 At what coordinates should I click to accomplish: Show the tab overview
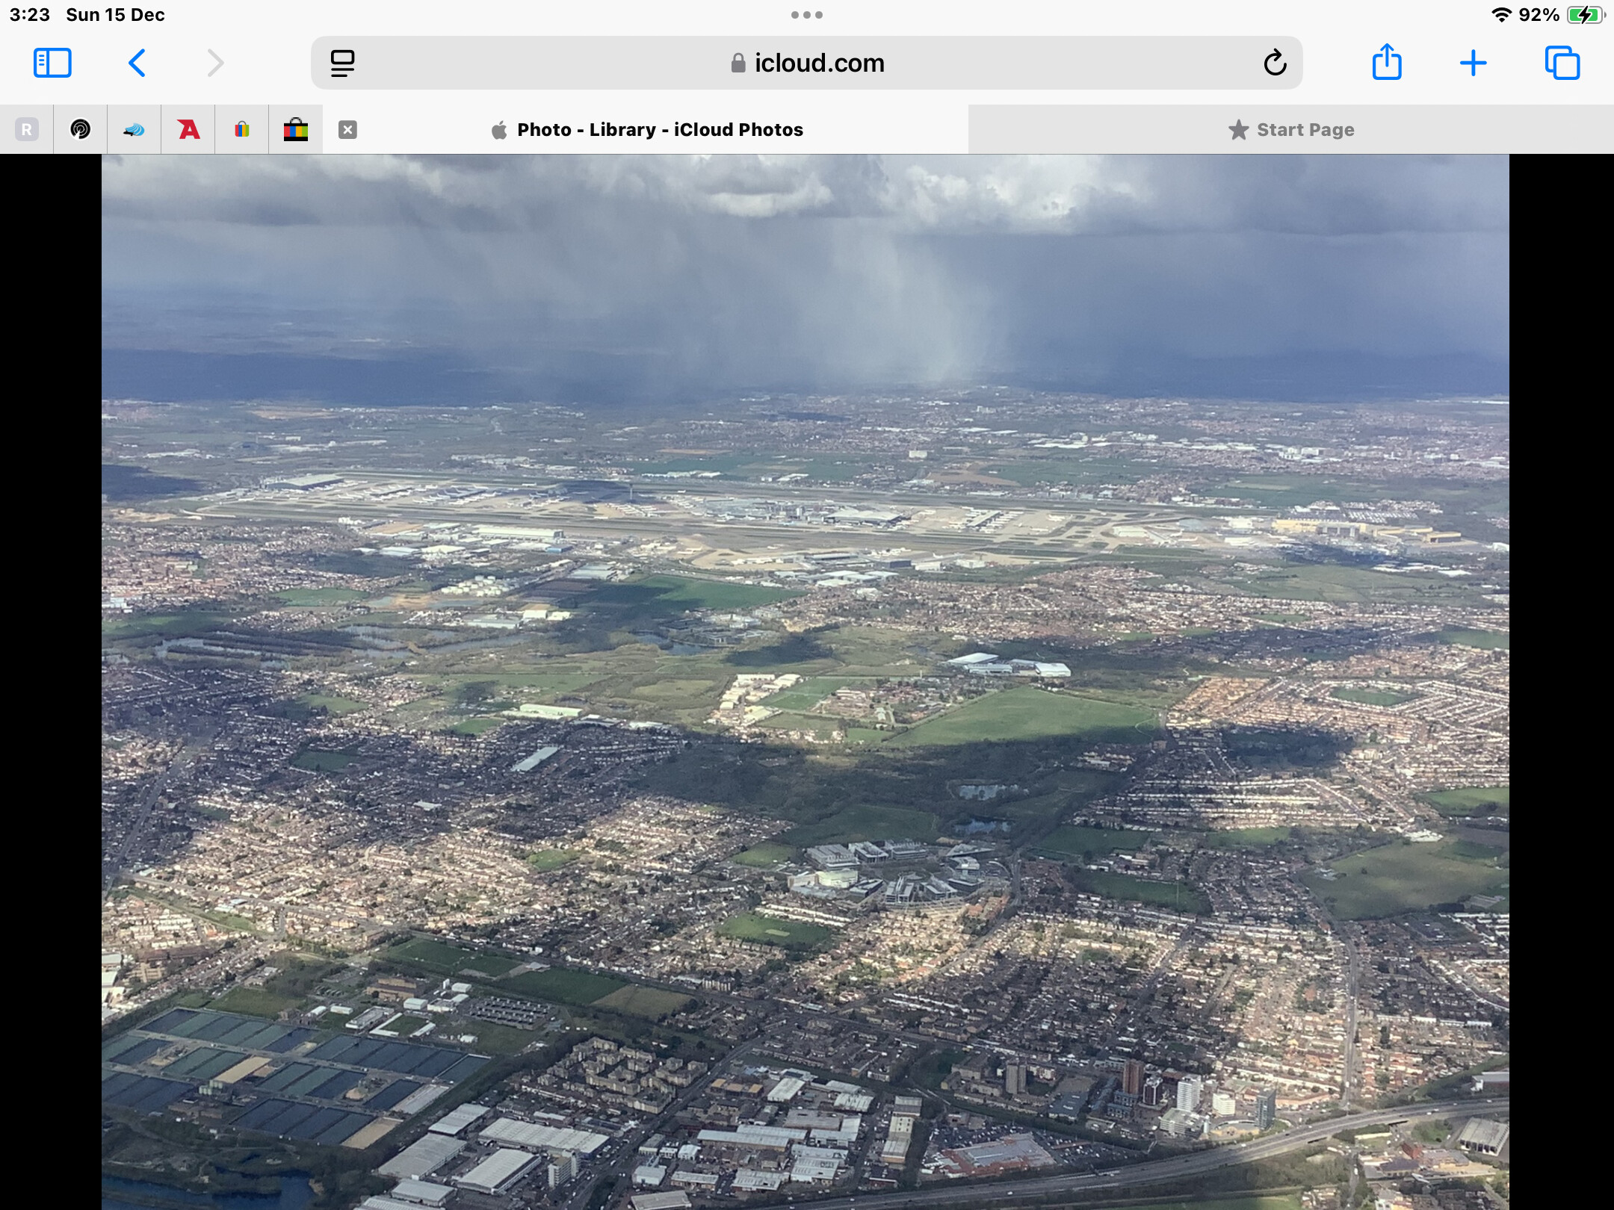pyautogui.click(x=1562, y=63)
